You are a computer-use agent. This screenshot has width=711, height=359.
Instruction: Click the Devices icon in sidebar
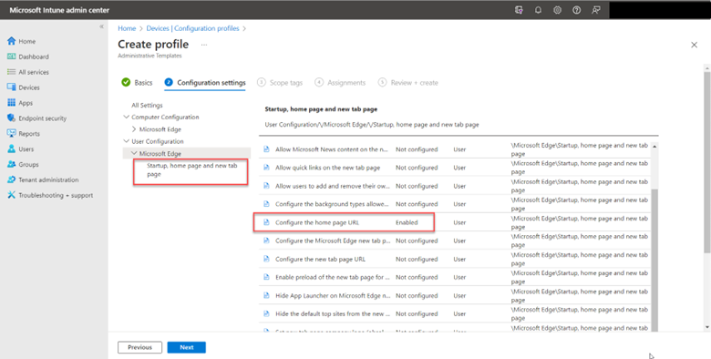[11, 87]
